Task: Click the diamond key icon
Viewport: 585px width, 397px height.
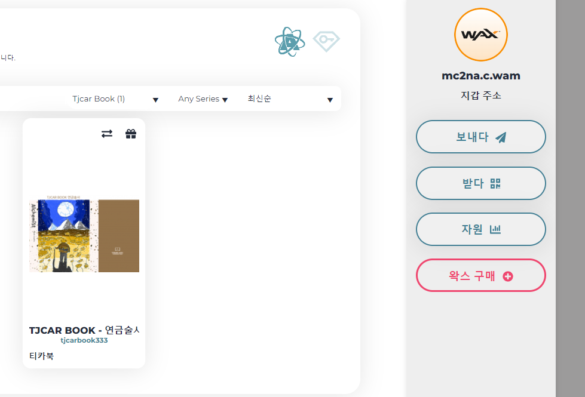Action: tap(326, 41)
